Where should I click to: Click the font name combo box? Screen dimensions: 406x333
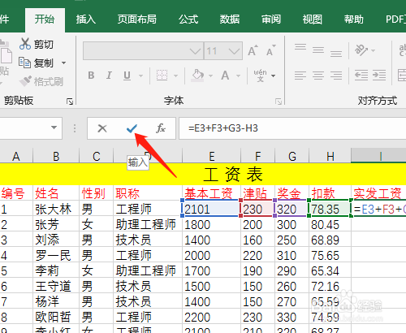(x=143, y=50)
